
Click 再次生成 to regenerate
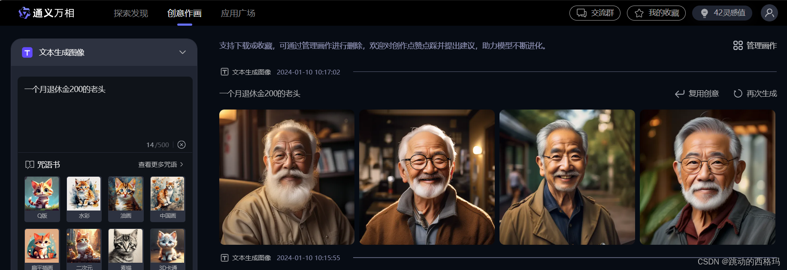tap(755, 93)
